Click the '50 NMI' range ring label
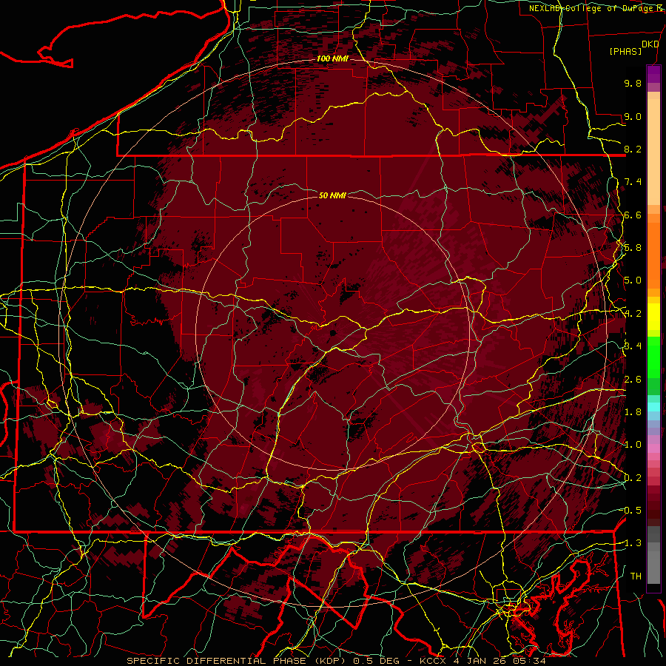Screen dimensions: 666x666 [x=332, y=195]
